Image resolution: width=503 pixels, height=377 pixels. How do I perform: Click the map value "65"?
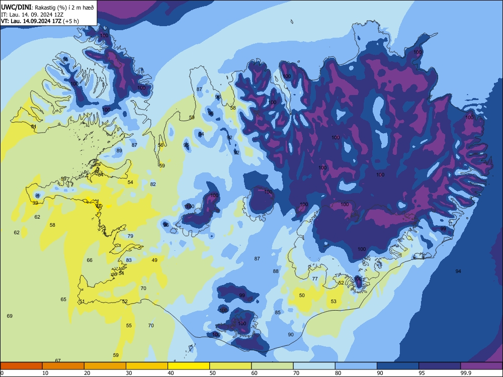(63, 299)
